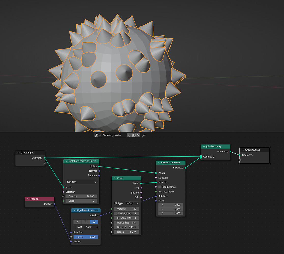Viewport: 284px width, 254px height.
Task: Click the Cone Top output socket
Action: coord(141,188)
